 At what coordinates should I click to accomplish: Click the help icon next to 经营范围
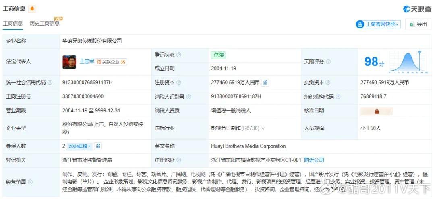[30, 182]
